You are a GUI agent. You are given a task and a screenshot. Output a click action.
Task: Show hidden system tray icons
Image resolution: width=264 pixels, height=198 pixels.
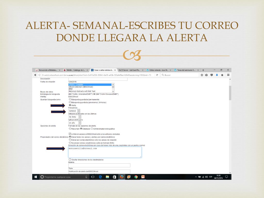pos(196,177)
